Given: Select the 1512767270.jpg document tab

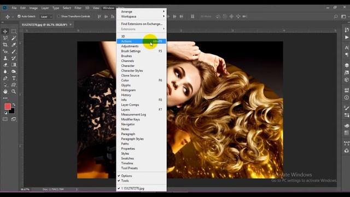Looking at the screenshot, I should [x=44, y=25].
